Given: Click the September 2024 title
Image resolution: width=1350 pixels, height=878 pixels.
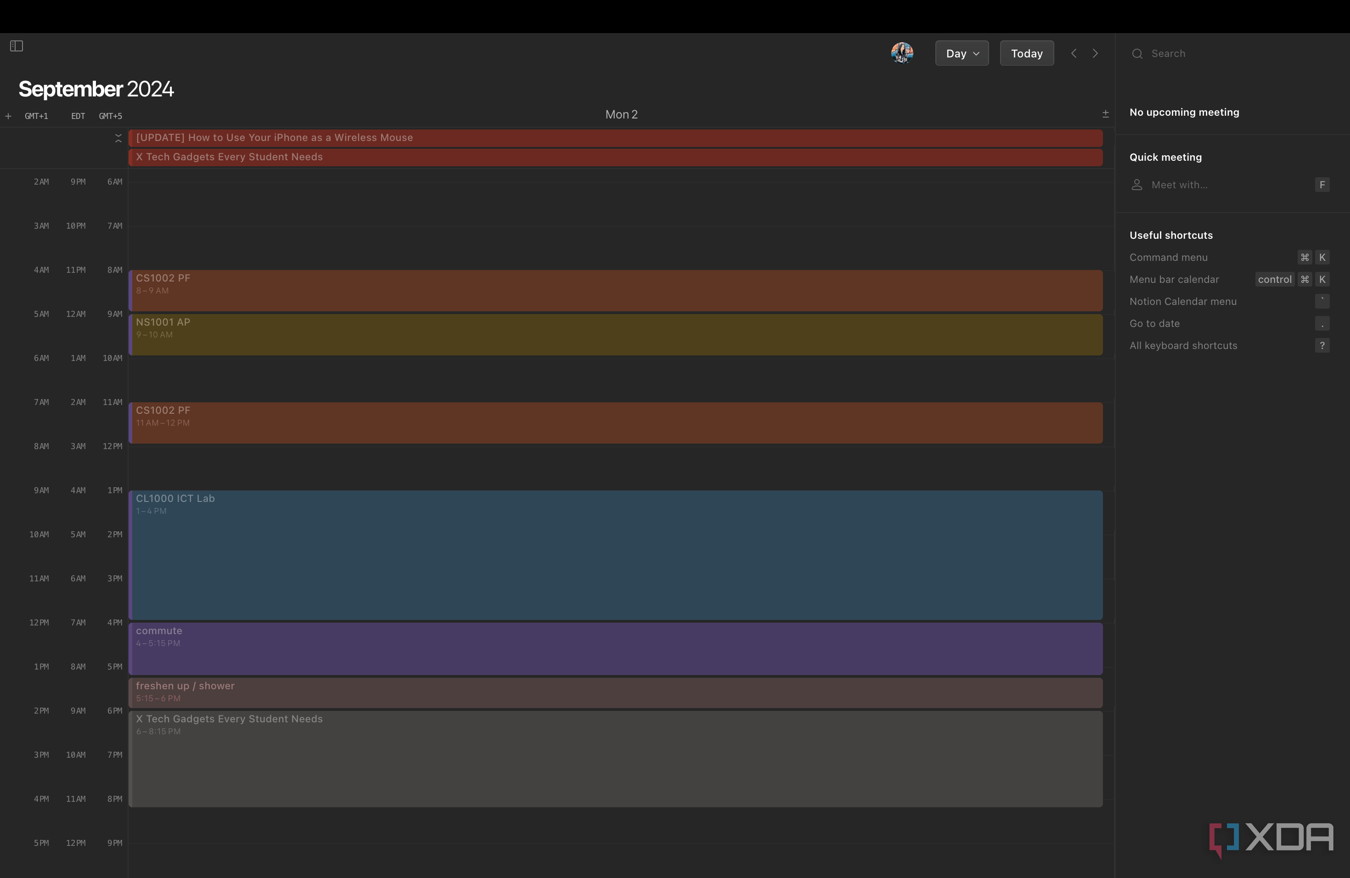Looking at the screenshot, I should pyautogui.click(x=96, y=89).
